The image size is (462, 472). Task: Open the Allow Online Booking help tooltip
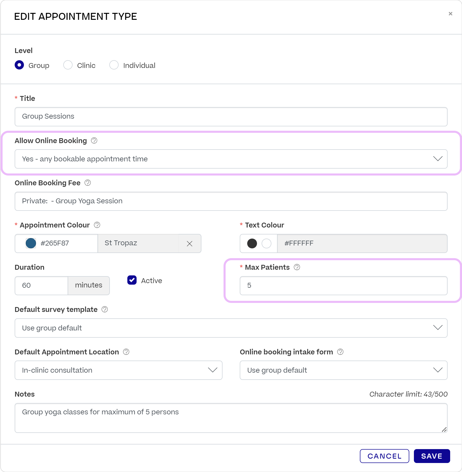94,141
